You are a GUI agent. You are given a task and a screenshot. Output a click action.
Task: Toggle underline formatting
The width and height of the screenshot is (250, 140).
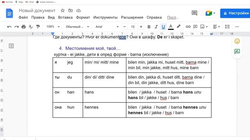163,27
